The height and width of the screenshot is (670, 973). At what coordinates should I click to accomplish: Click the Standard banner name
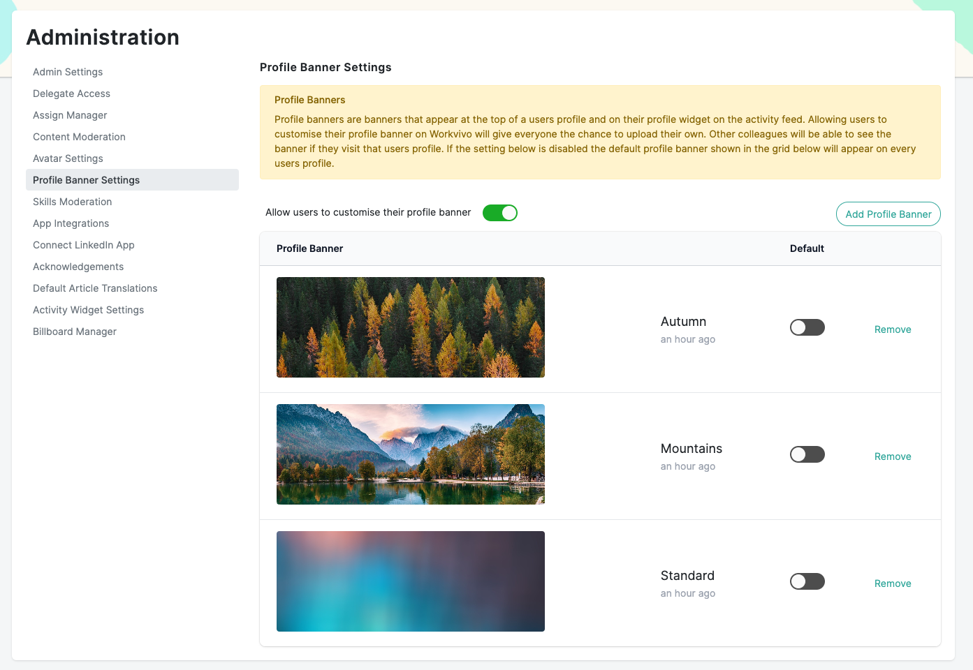click(x=687, y=576)
